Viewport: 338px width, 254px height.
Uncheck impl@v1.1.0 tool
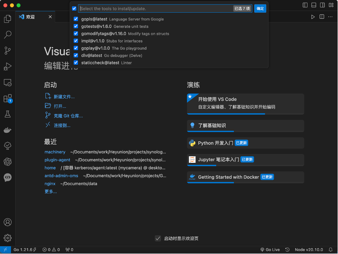(76, 41)
